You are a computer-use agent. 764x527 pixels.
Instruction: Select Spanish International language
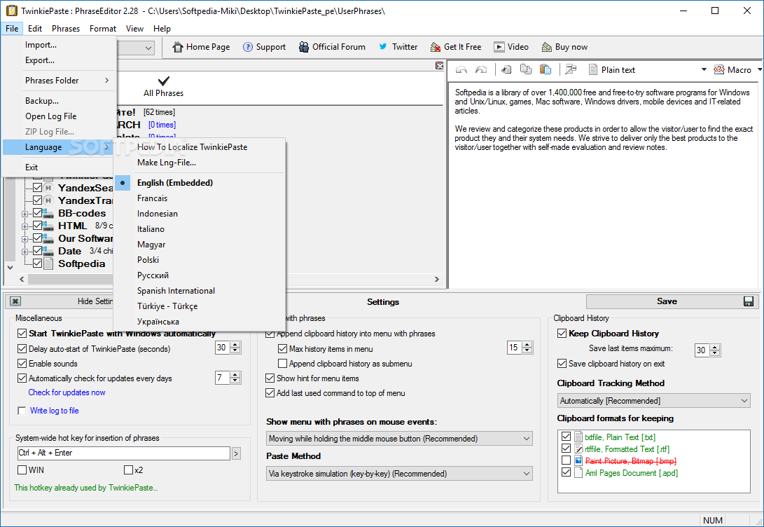pos(200,291)
